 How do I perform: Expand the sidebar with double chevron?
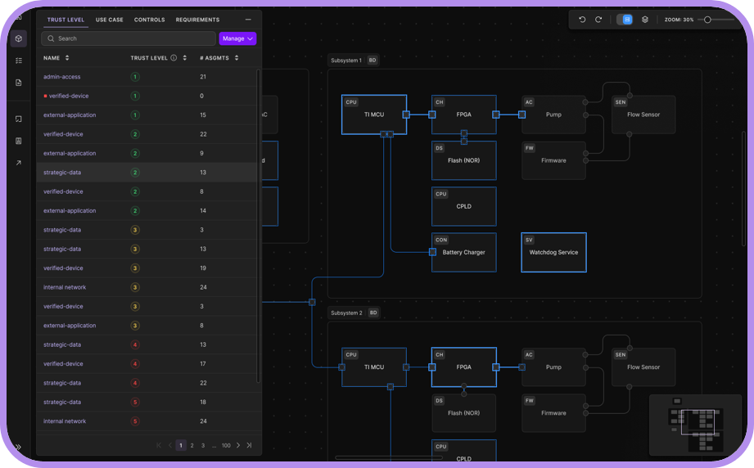(18, 447)
